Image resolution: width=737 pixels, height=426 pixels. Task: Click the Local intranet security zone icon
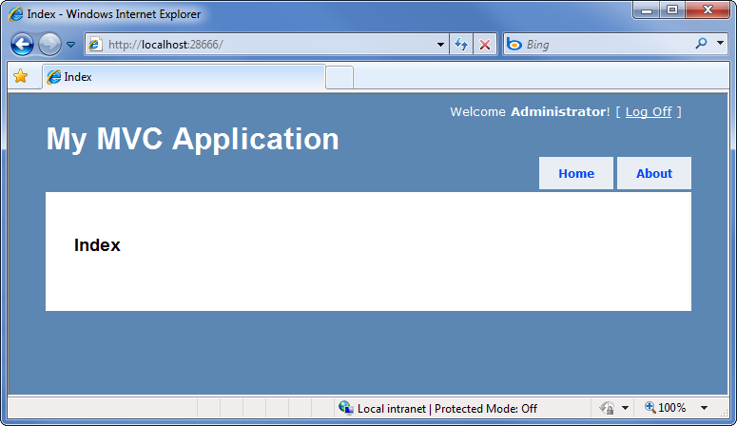(345, 408)
